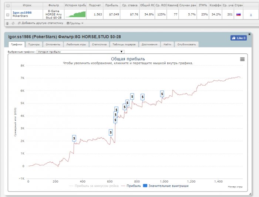
Task: Click the $ marker near game 340
Action: point(74,138)
